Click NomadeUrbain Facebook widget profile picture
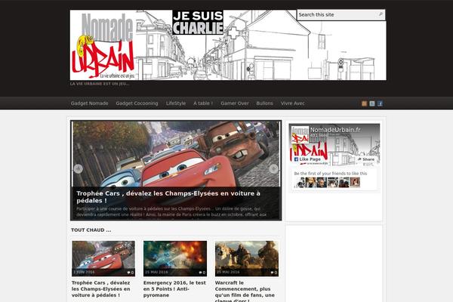 pos(300,134)
